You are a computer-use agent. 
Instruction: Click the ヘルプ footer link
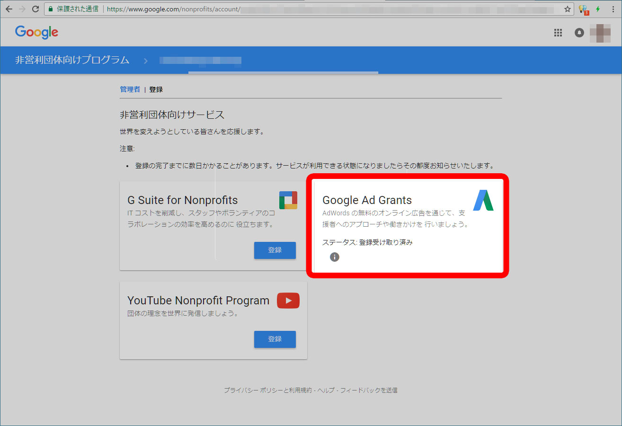point(326,390)
